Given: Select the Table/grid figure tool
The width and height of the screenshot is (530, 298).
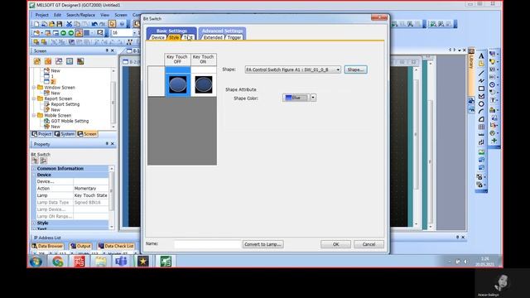Looking at the screenshot, I should (x=481, y=127).
